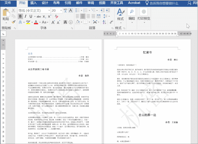Screen dimensions: 198x144
Task: Align paragraph text right
Action: tap(88, 16)
